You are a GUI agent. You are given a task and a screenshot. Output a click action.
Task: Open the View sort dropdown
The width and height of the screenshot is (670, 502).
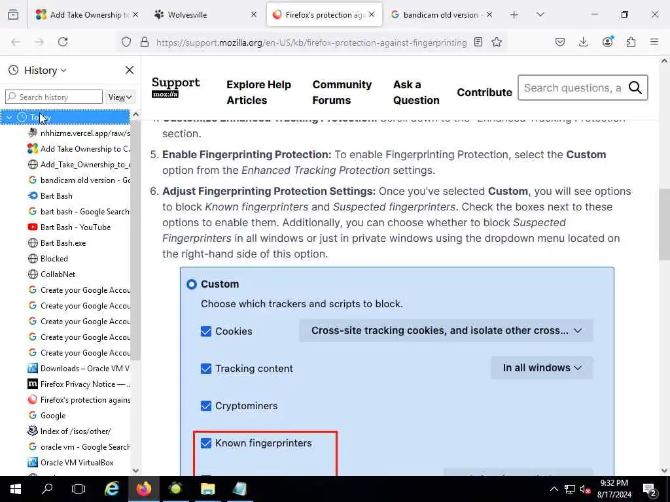pos(120,97)
